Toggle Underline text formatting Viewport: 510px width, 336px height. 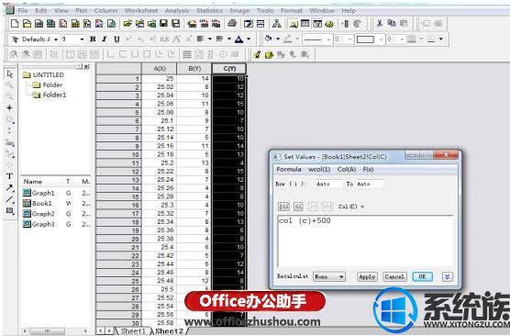point(116,39)
